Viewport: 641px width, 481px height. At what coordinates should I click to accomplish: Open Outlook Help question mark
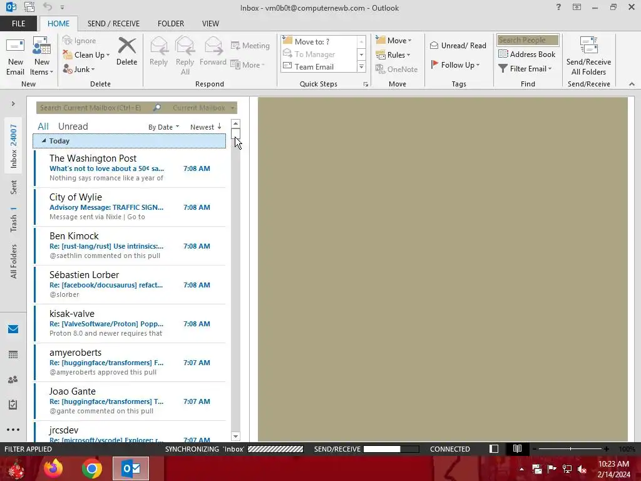click(x=558, y=8)
